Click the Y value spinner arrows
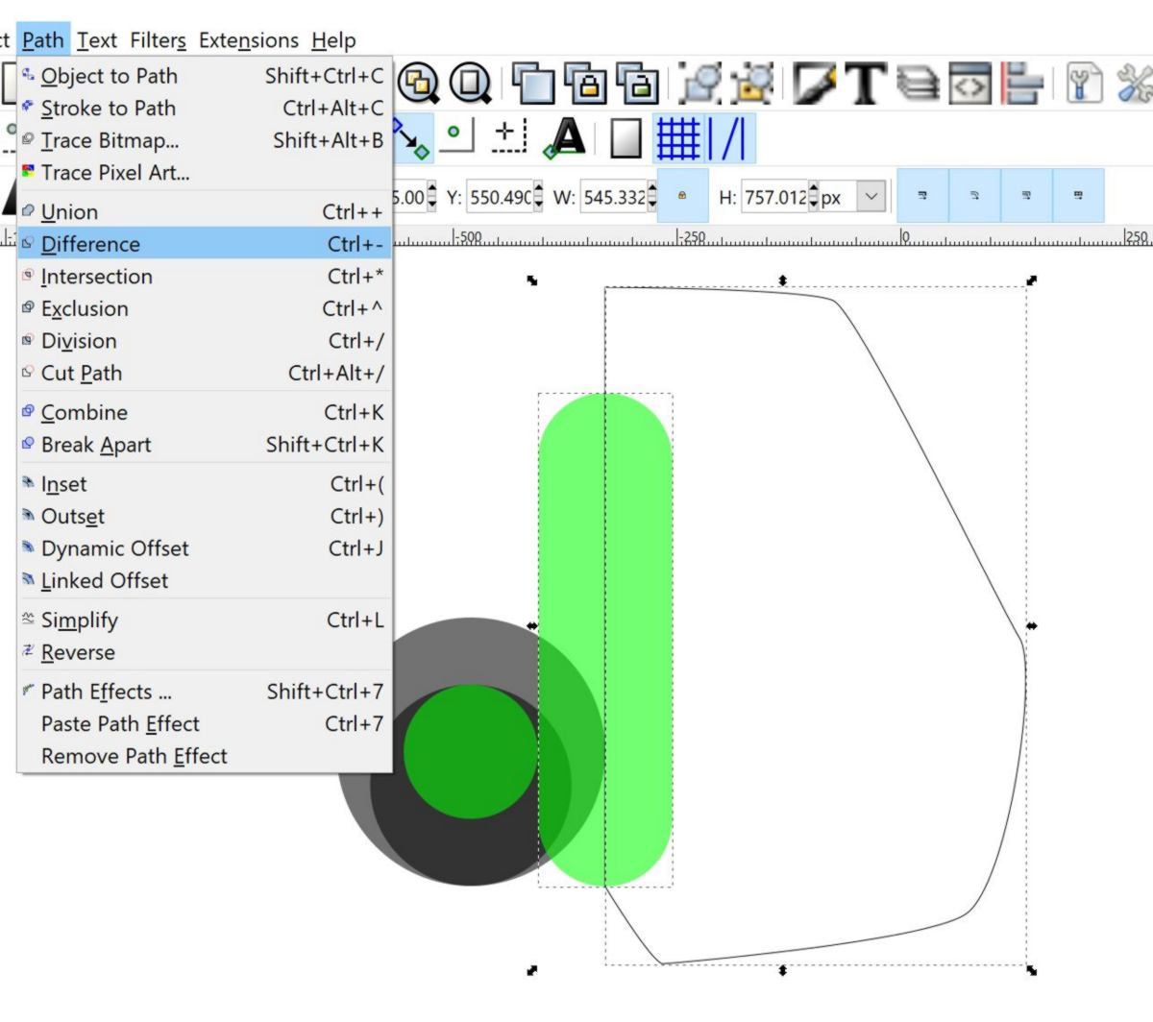This screenshot has width=1153, height=1022. click(538, 197)
